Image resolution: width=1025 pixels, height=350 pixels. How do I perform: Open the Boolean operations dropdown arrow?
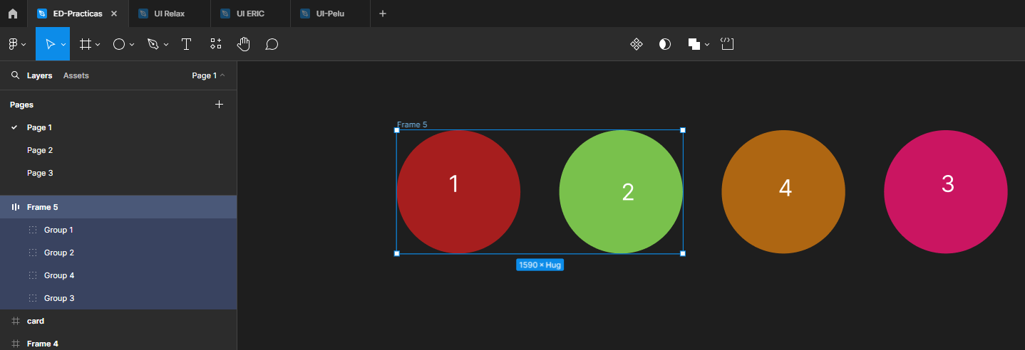[707, 44]
